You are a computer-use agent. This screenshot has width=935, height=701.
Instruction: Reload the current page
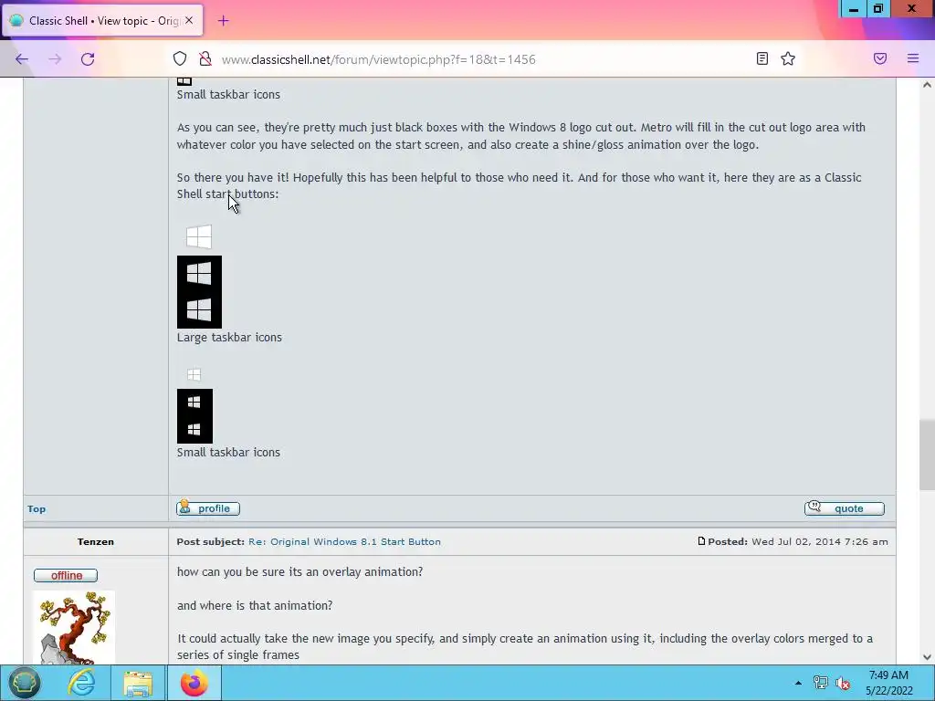pyautogui.click(x=88, y=59)
